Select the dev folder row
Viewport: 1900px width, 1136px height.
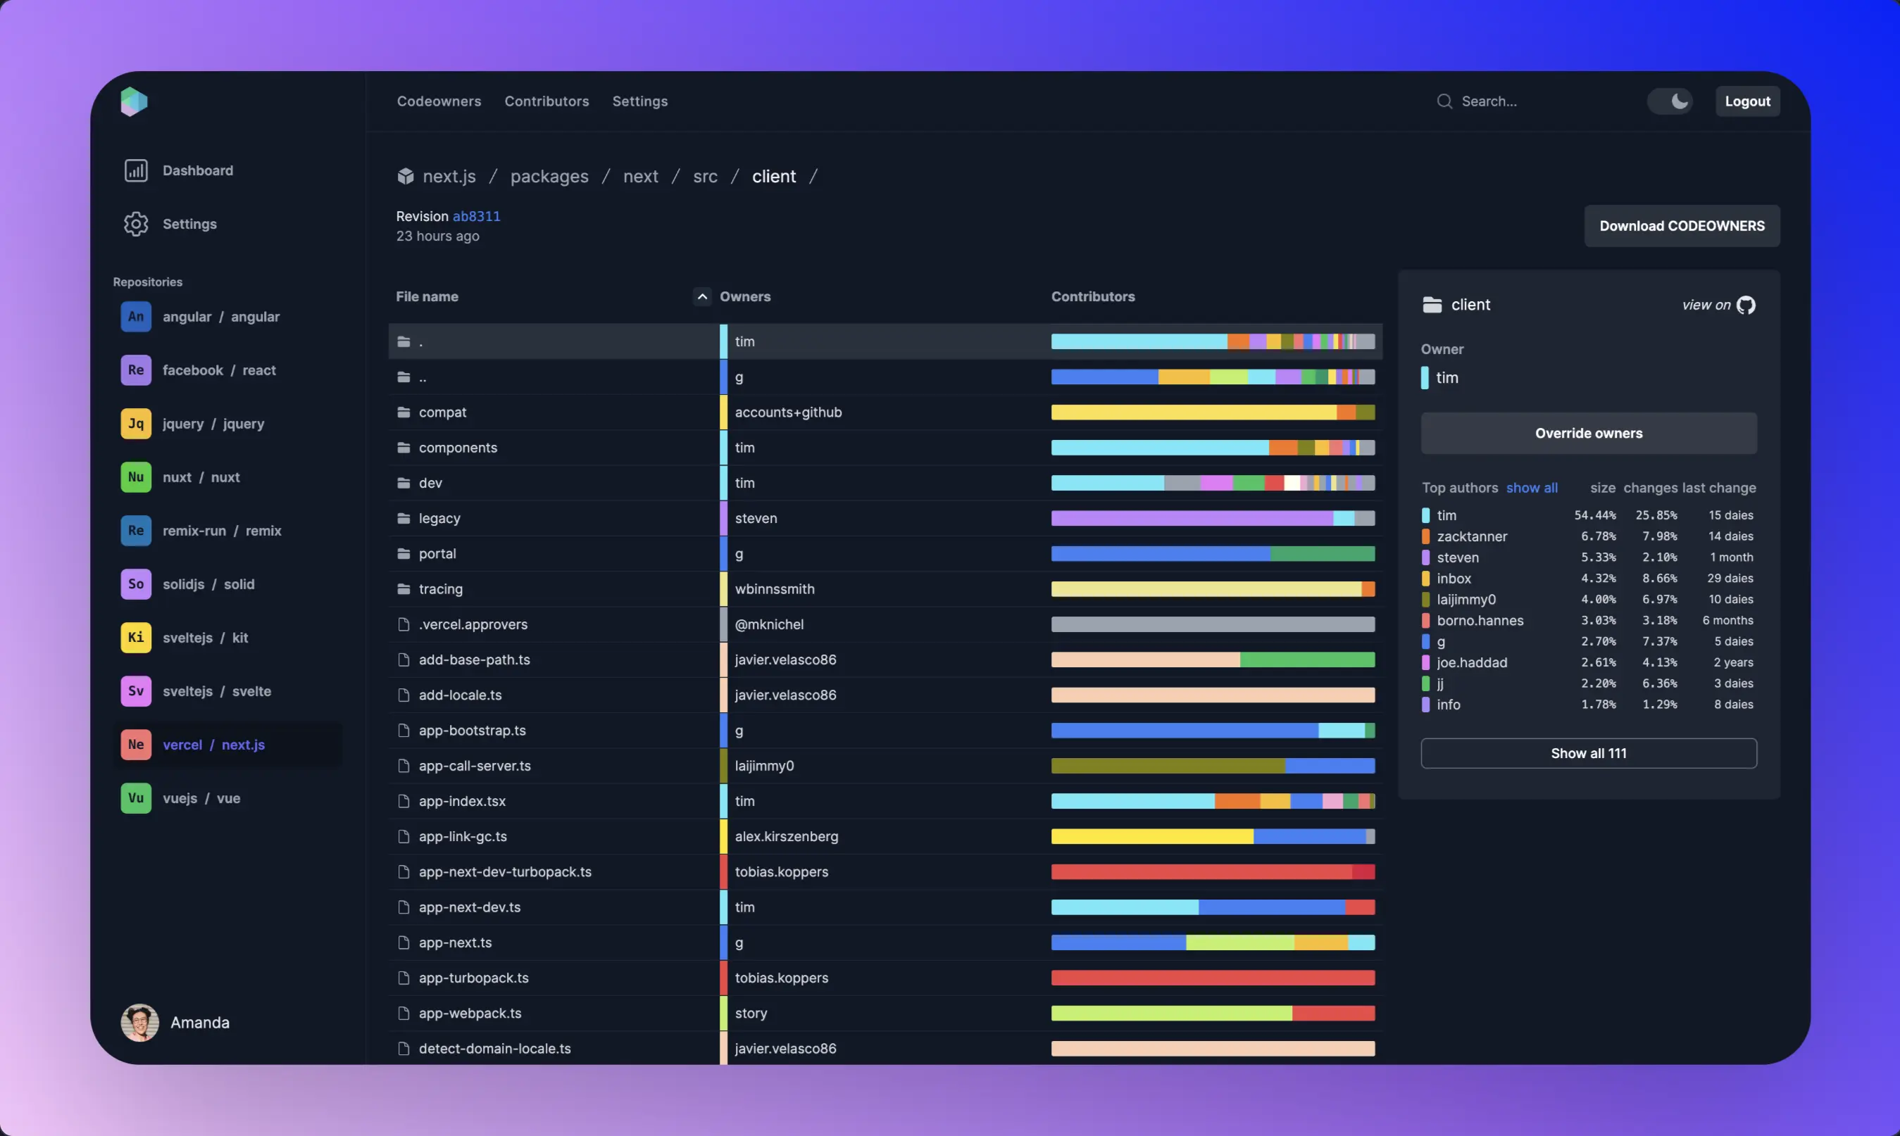(885, 483)
